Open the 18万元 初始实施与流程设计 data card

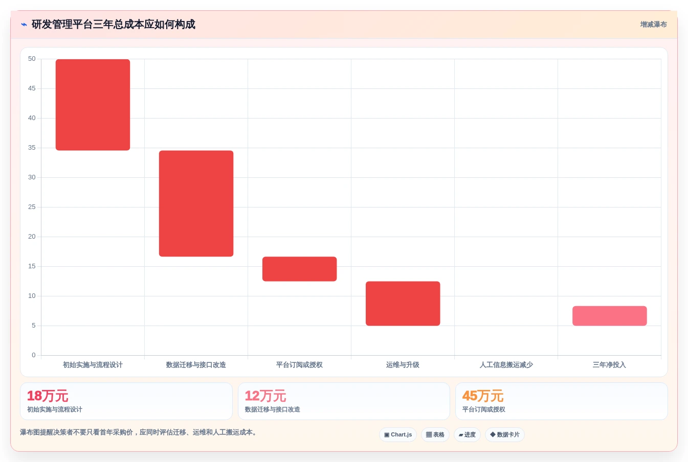pyautogui.click(x=126, y=401)
